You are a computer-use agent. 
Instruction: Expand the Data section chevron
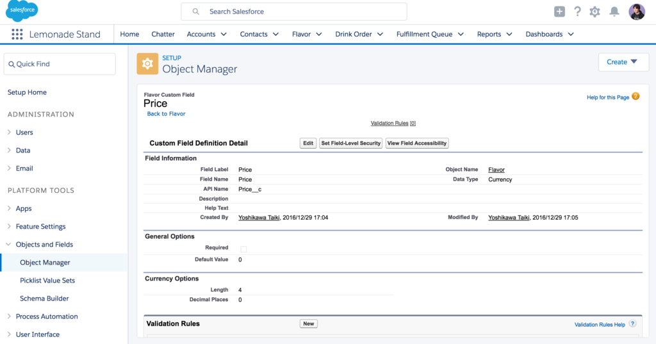pos(9,151)
